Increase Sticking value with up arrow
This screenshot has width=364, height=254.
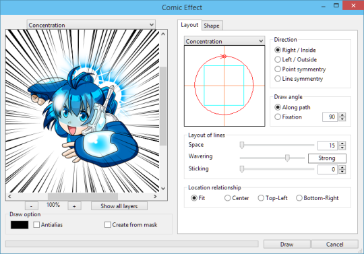[342, 167]
